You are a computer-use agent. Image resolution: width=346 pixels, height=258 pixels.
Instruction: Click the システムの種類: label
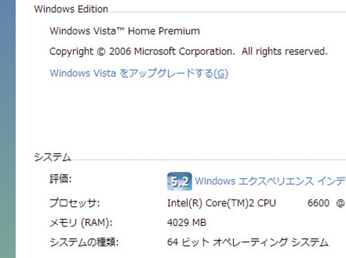pos(84,243)
